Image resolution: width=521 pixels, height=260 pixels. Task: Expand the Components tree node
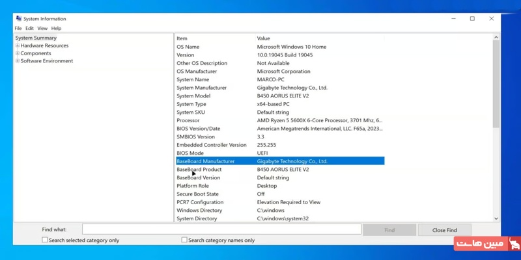18,53
